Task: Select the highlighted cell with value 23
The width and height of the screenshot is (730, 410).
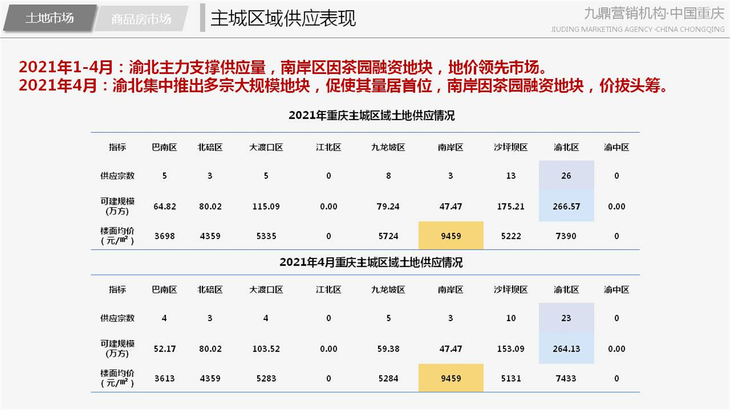Action: [566, 318]
